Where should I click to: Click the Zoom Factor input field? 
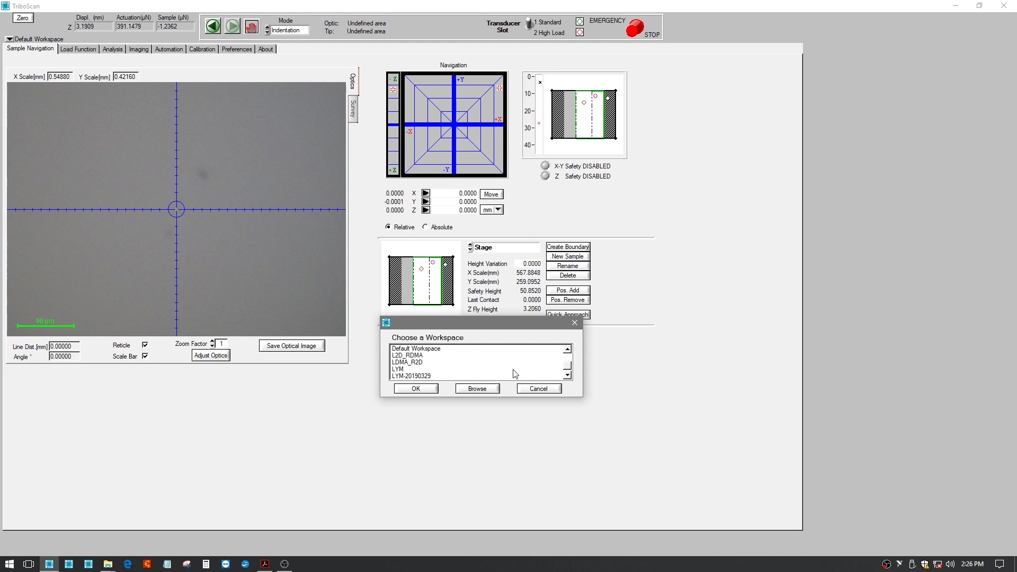222,344
